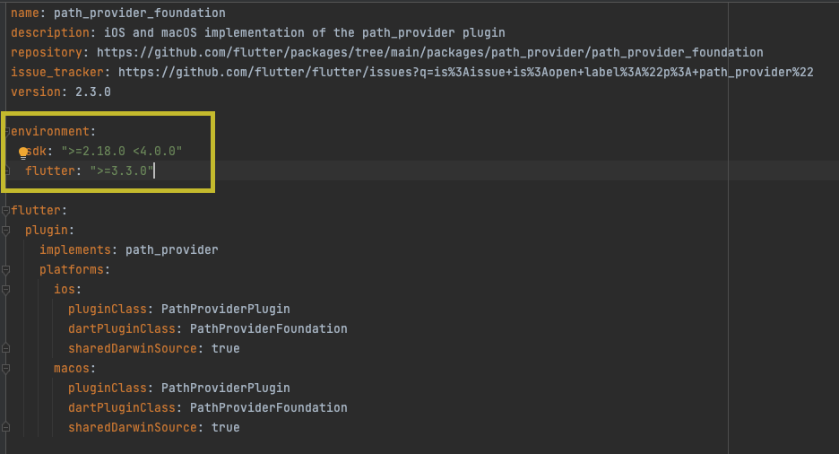Click the flutter constraint ">=3.3.0"
839x454 pixels.
coord(122,170)
